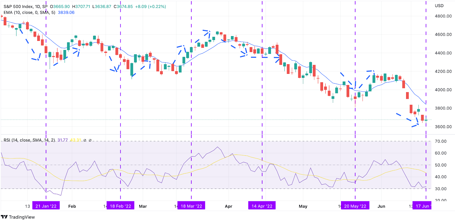Image resolution: width=455 pixels, height=223 pixels.
Task: Select the high value H3707.71
Action: point(81,7)
